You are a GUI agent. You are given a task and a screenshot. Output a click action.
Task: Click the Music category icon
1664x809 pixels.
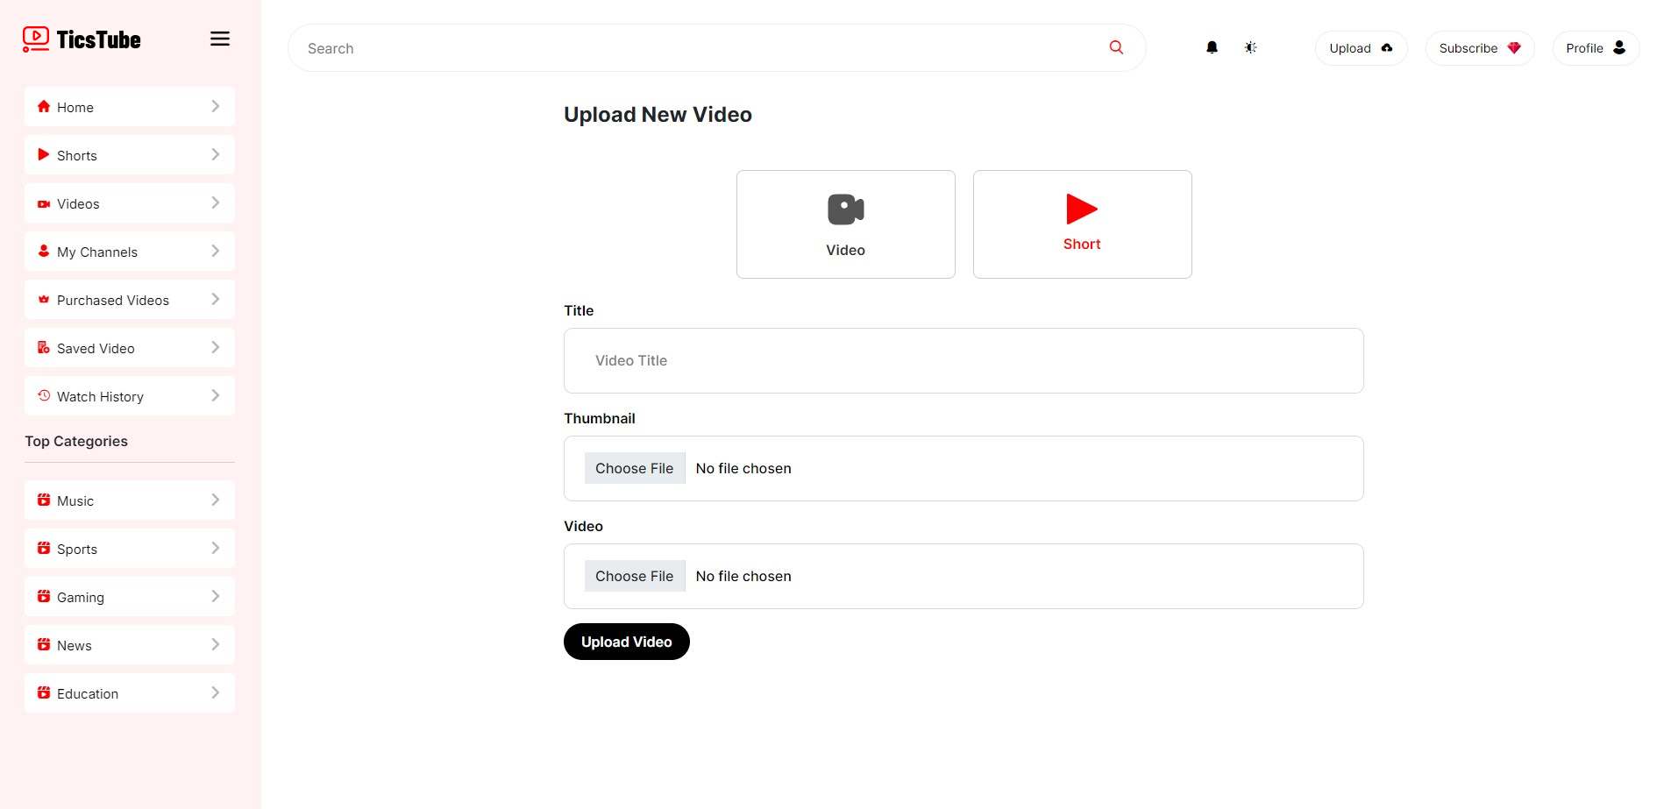(44, 500)
